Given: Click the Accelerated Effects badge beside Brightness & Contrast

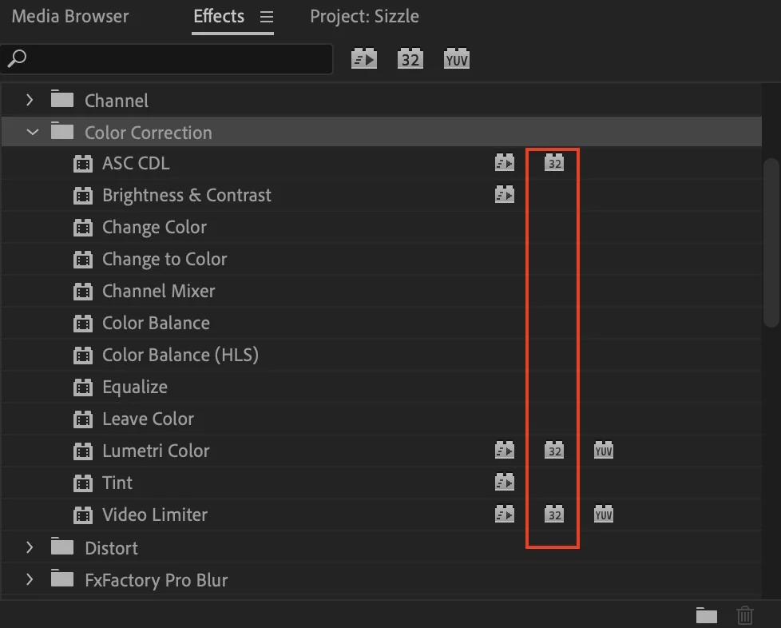Looking at the screenshot, I should coord(505,194).
